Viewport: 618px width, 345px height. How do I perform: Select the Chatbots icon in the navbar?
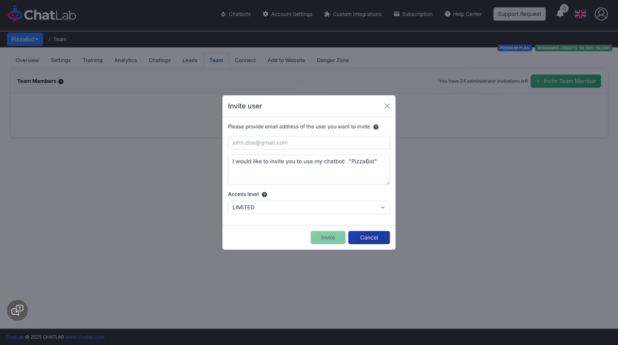pyautogui.click(x=223, y=14)
